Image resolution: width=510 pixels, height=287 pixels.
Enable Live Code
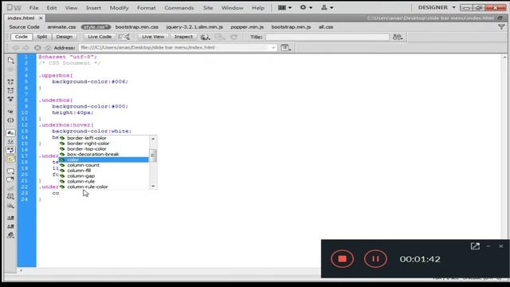[100, 37]
